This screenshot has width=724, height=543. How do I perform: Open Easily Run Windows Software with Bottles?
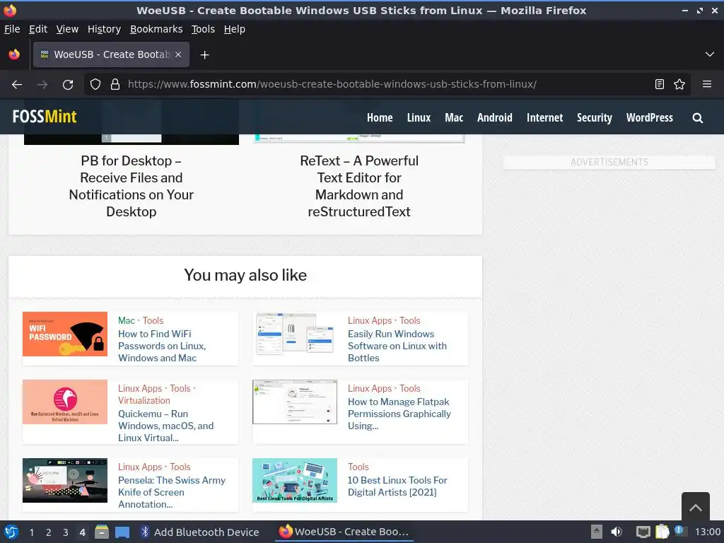[397, 346]
